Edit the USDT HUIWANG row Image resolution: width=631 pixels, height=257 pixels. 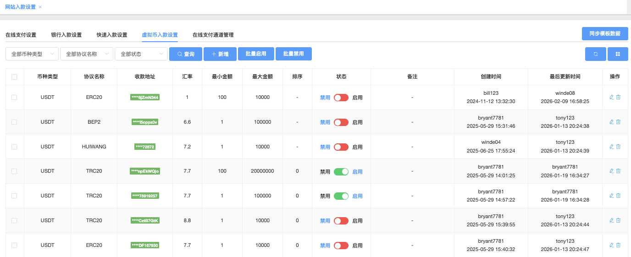click(611, 147)
